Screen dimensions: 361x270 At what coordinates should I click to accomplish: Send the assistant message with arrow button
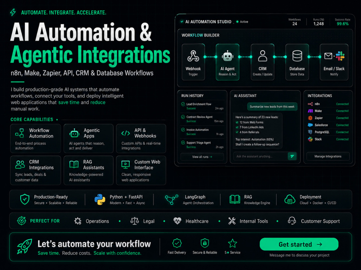[292, 156]
